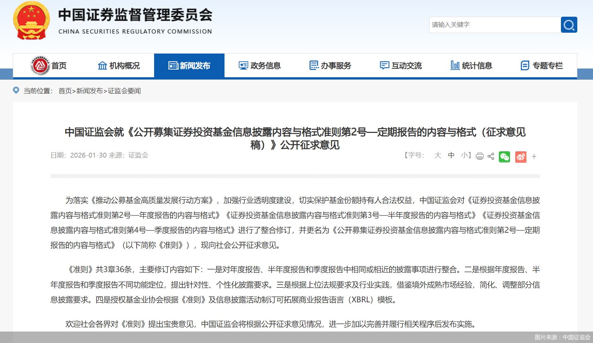
Task: Open 证监会要闻 breadcrumb link
Action: click(x=124, y=91)
